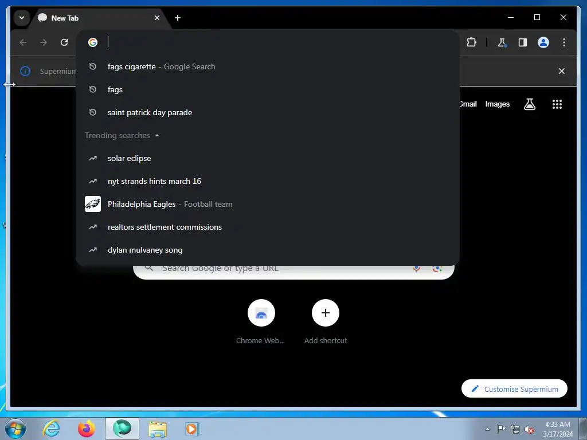Select 'saint patrick day parade' history suggestion
Viewport: 587px width, 440px height.
268,112
